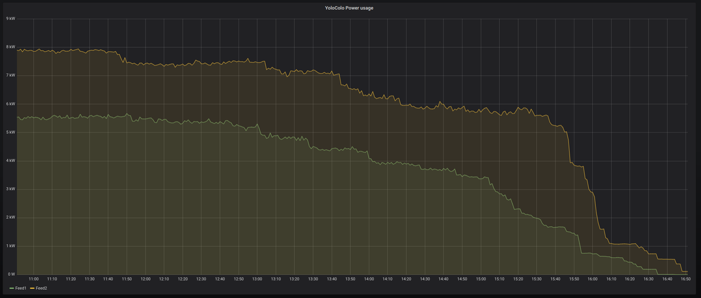Screen dimensions: 701x298
Task: Click the 16:50 time axis label
Action: (686, 279)
